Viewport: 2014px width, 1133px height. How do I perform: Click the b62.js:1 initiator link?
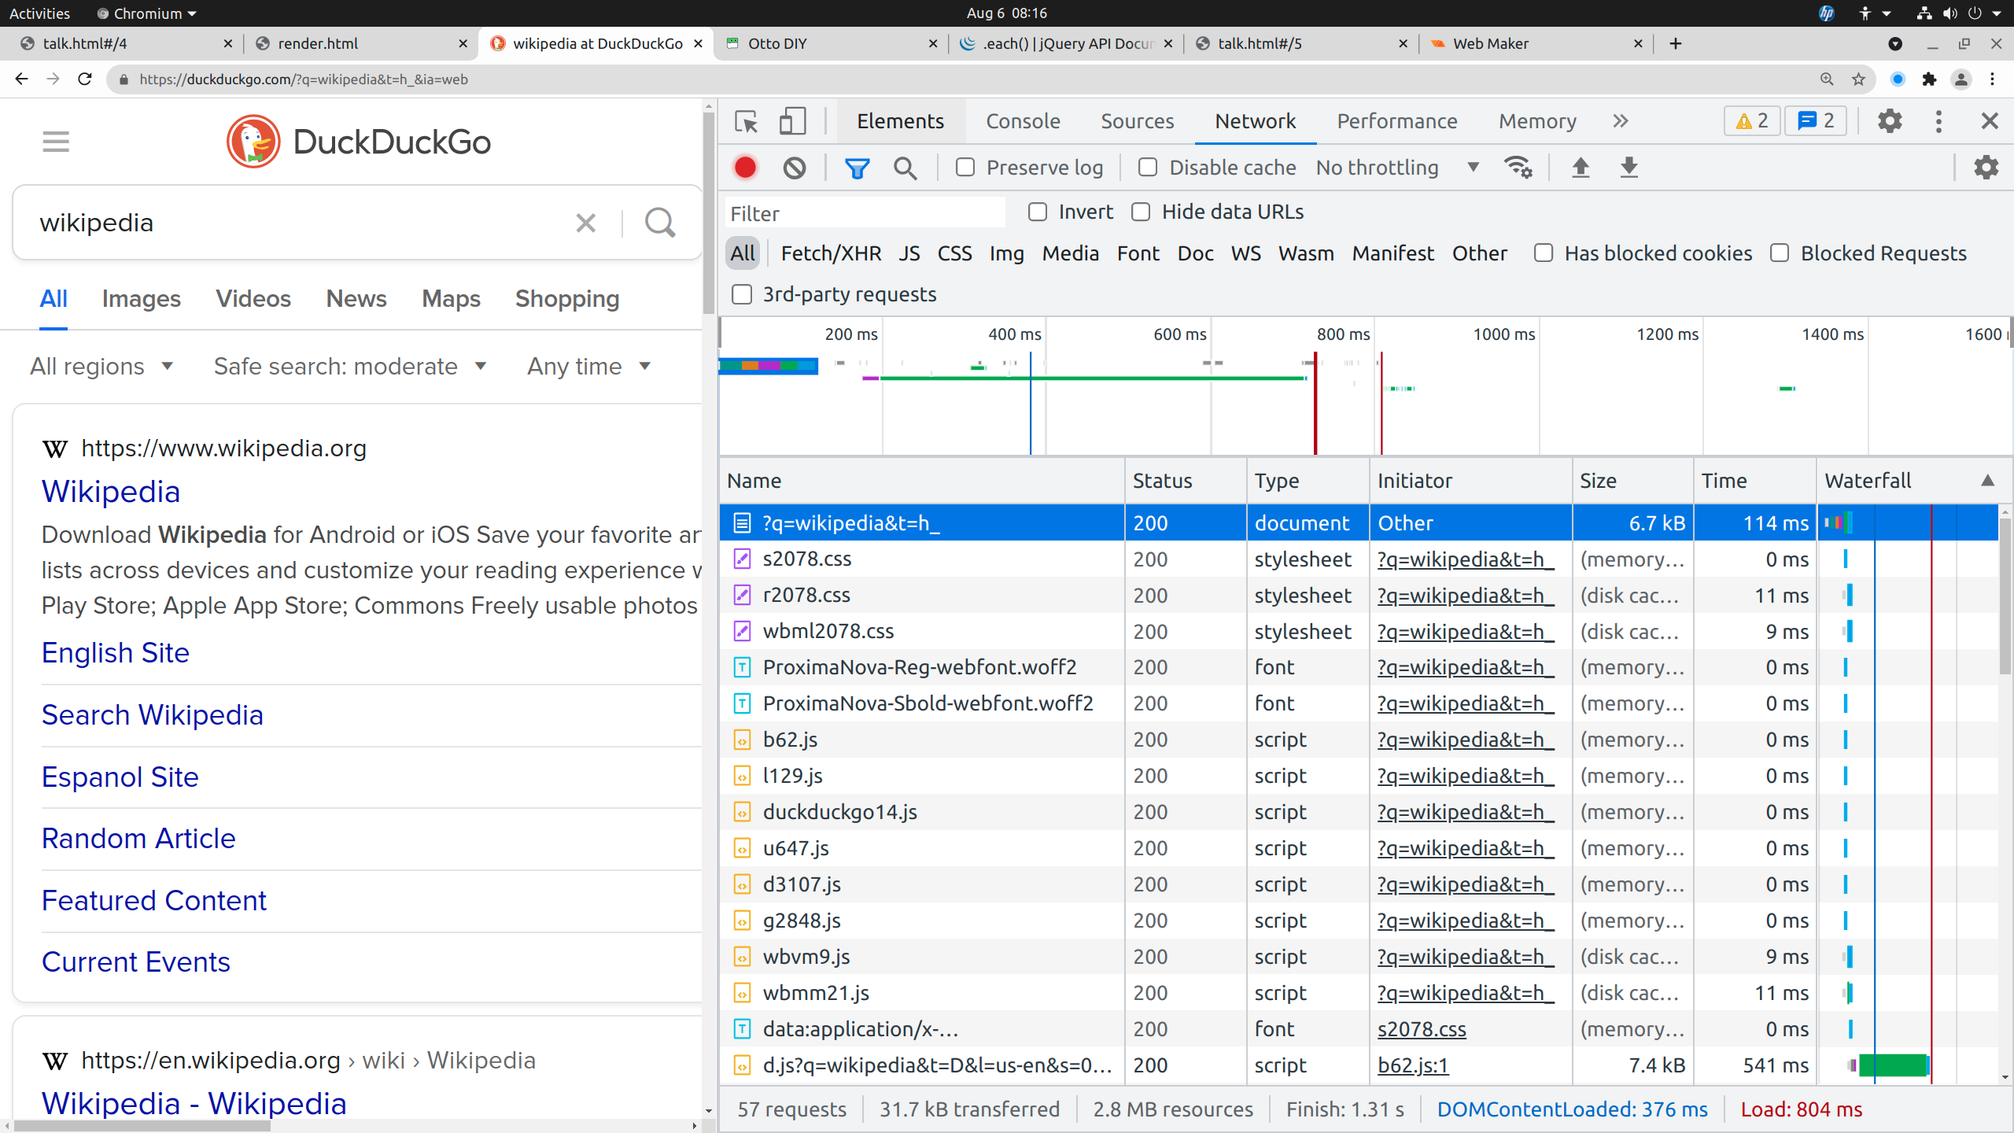[x=1413, y=1065]
